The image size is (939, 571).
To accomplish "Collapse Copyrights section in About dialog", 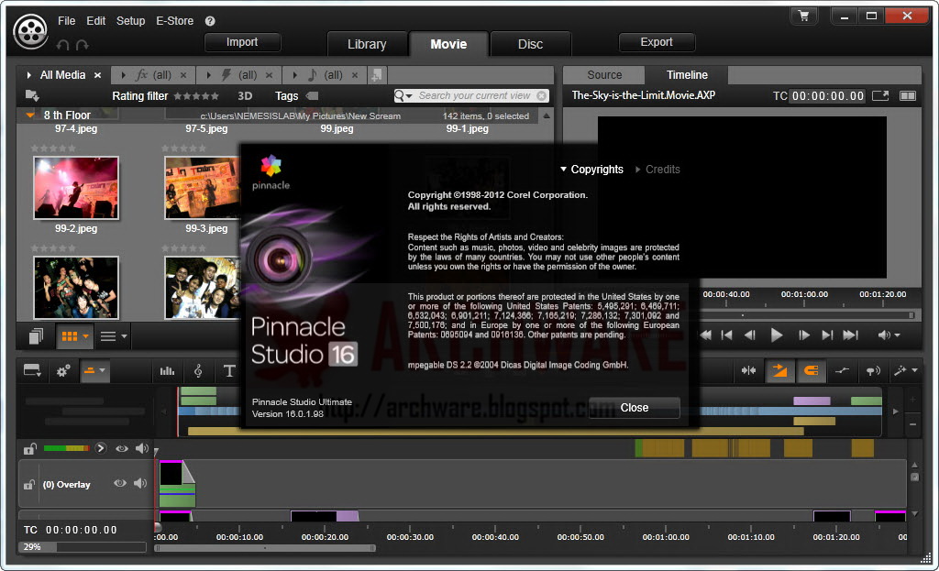I will [591, 170].
